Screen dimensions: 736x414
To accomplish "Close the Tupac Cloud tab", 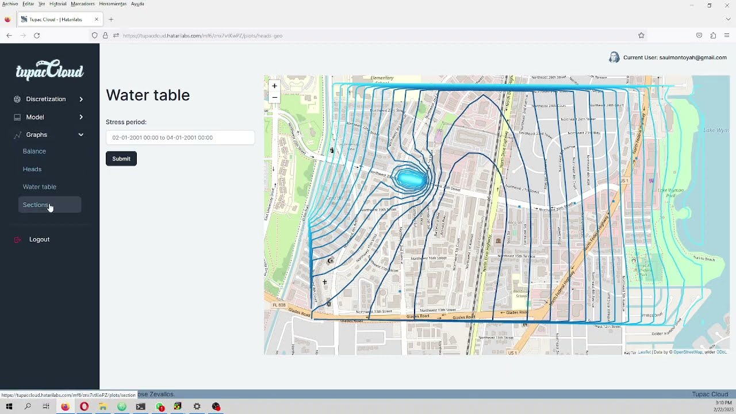I will (97, 19).
